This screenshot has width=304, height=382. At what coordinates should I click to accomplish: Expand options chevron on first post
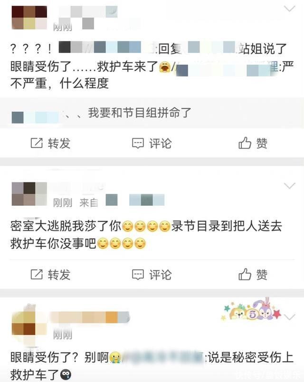(x=290, y=9)
